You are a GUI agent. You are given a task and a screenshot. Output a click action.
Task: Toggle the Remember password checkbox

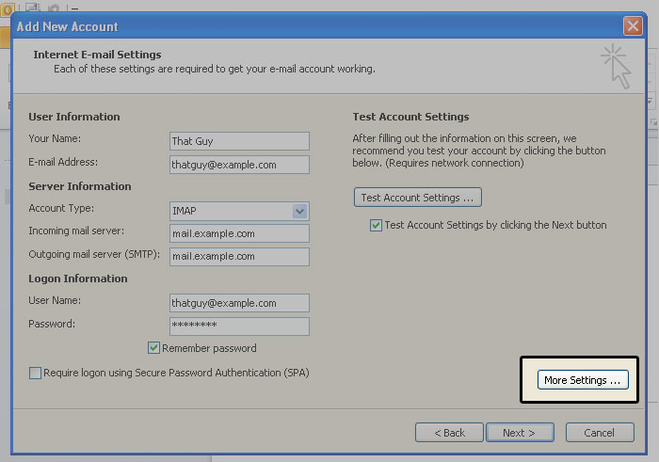coord(154,348)
